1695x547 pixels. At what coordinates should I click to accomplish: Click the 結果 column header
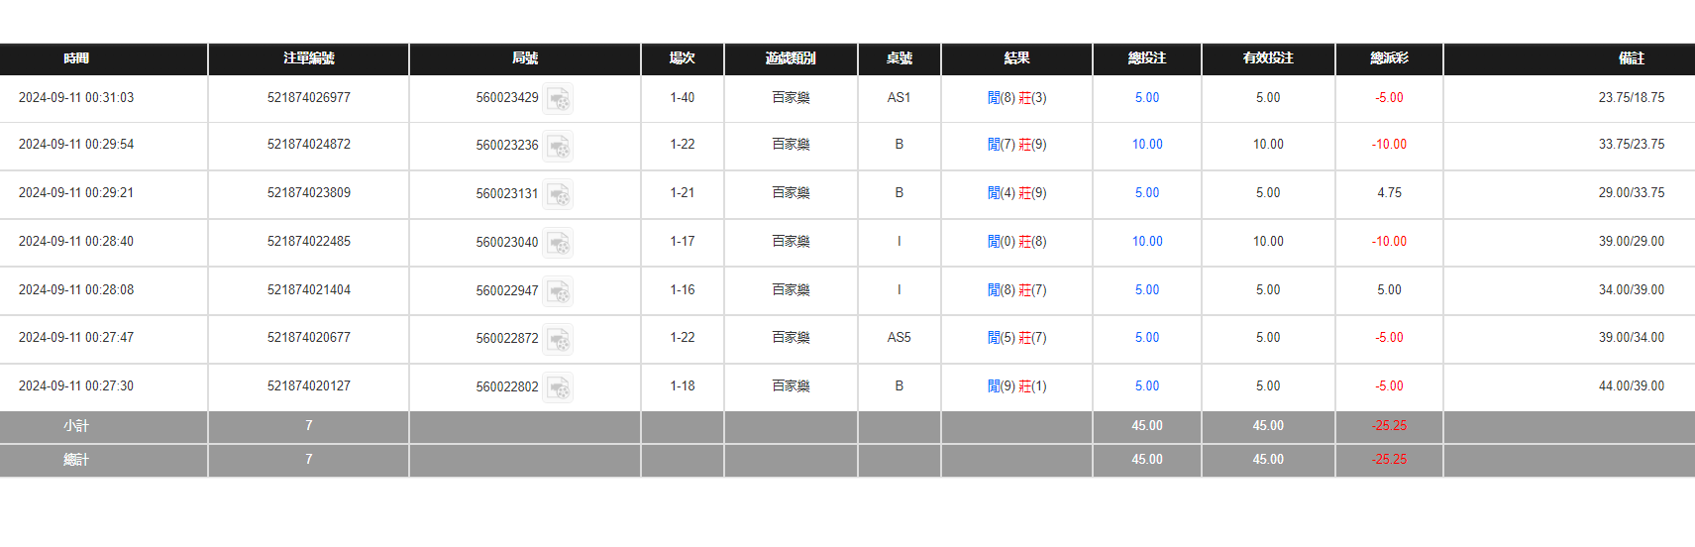click(1016, 58)
